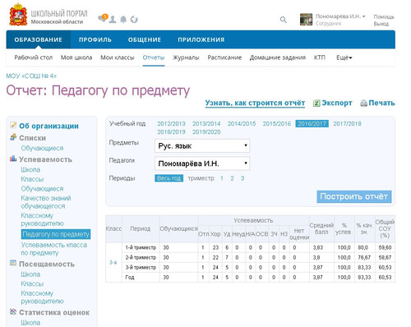The width and height of the screenshot is (411, 327).
Task: Click the Moscow region coat of arms logo
Action: [x=18, y=15]
